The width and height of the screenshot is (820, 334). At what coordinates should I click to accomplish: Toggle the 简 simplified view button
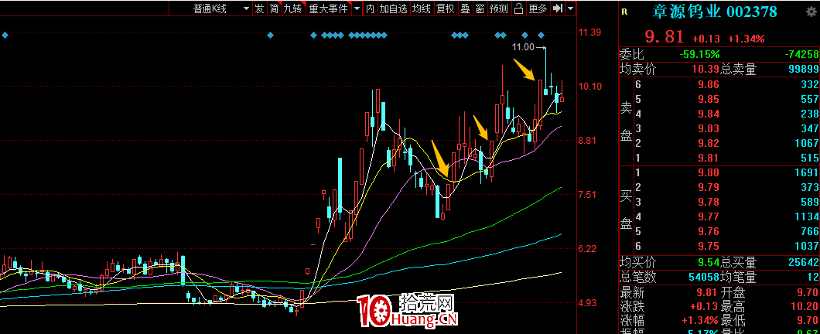pyautogui.click(x=274, y=9)
